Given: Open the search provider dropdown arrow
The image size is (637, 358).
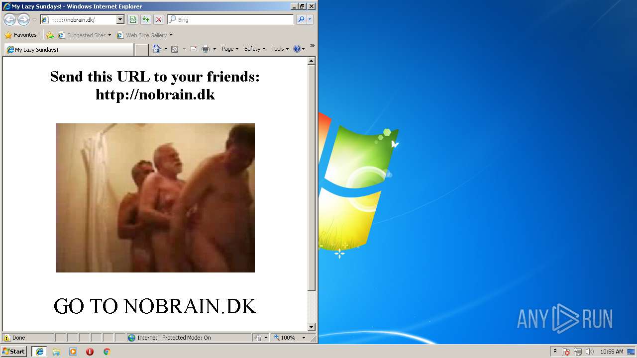Looking at the screenshot, I should pos(310,20).
